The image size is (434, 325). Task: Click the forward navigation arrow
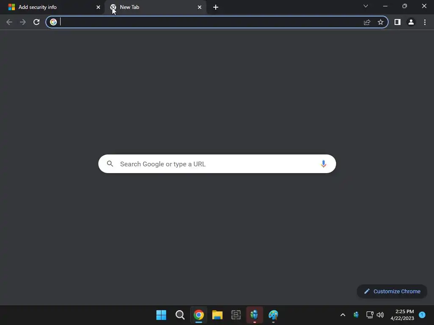(23, 22)
